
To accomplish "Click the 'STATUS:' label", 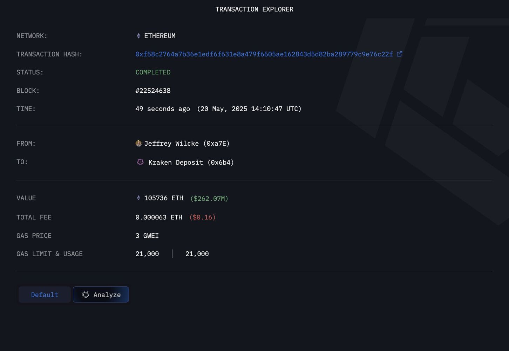I will coord(30,72).
